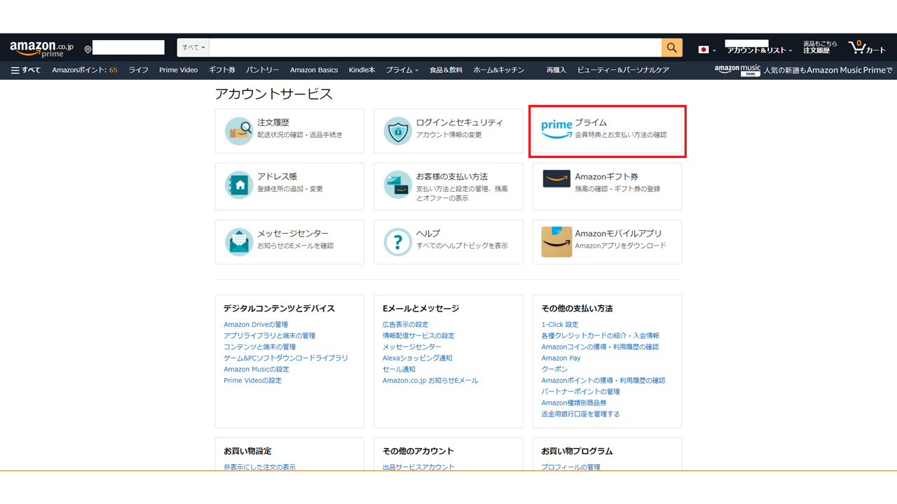The width and height of the screenshot is (897, 504).
Task: Open the すべて search category dropdown
Action: pyautogui.click(x=192, y=47)
